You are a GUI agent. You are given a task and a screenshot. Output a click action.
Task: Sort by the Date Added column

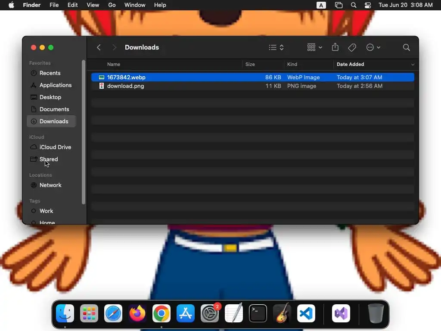[350, 64]
